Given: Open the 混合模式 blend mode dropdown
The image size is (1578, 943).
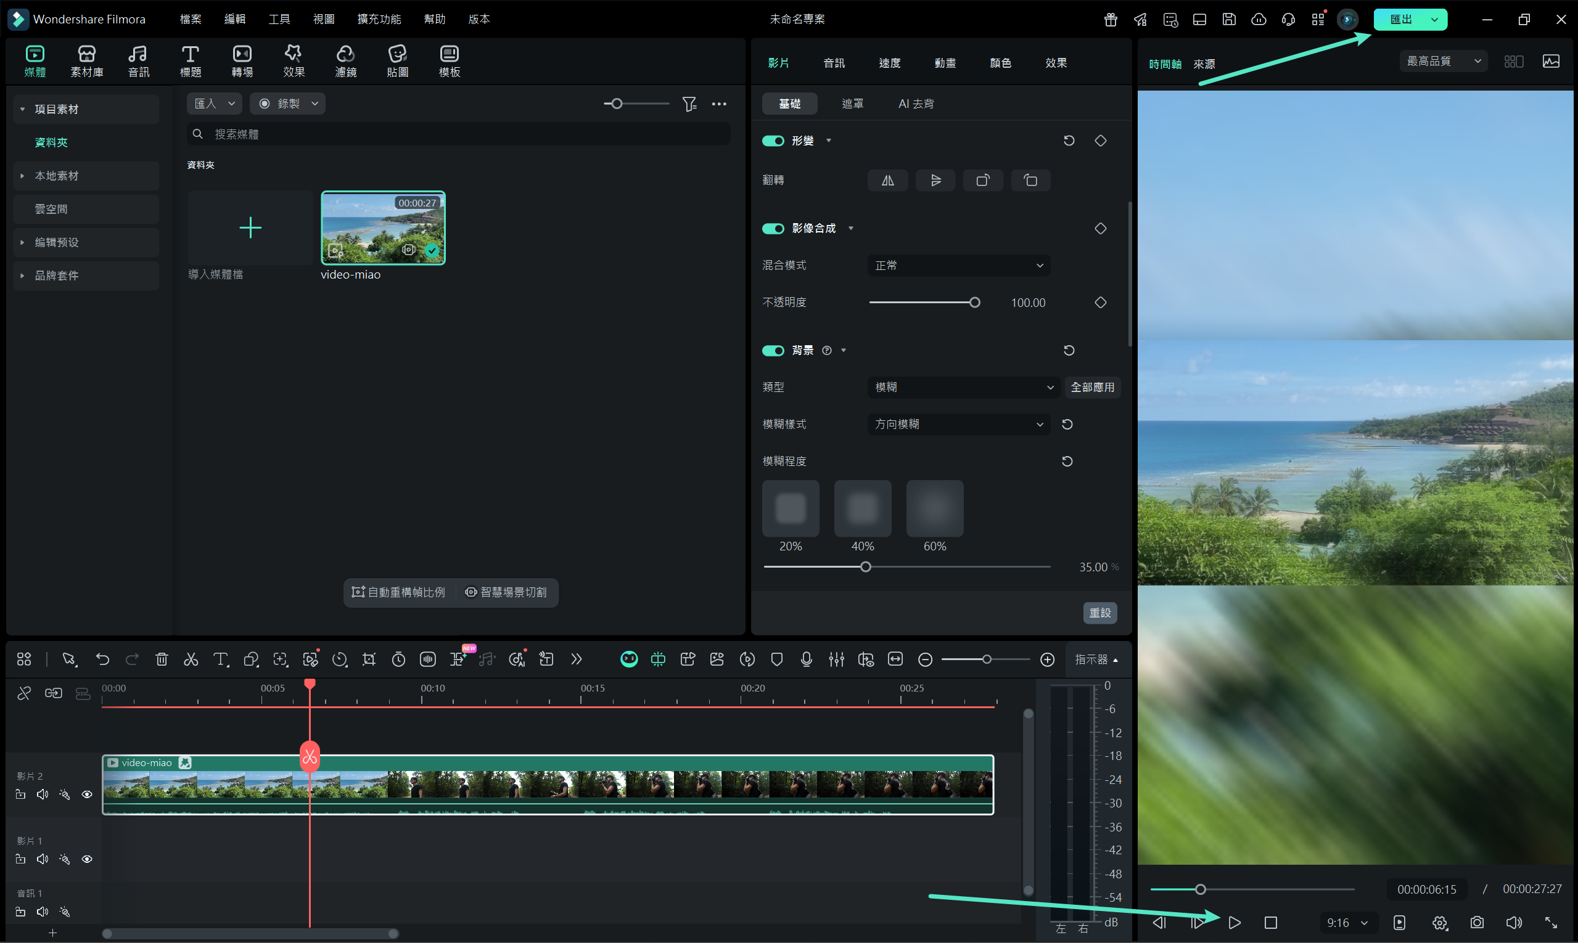Looking at the screenshot, I should click(958, 266).
